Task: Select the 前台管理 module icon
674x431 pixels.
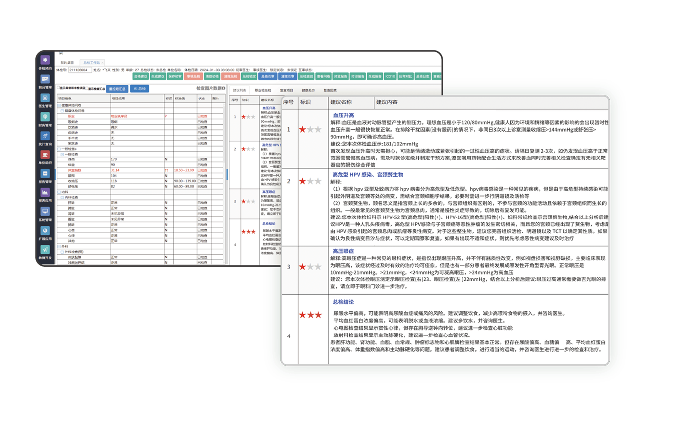Action: (45, 80)
